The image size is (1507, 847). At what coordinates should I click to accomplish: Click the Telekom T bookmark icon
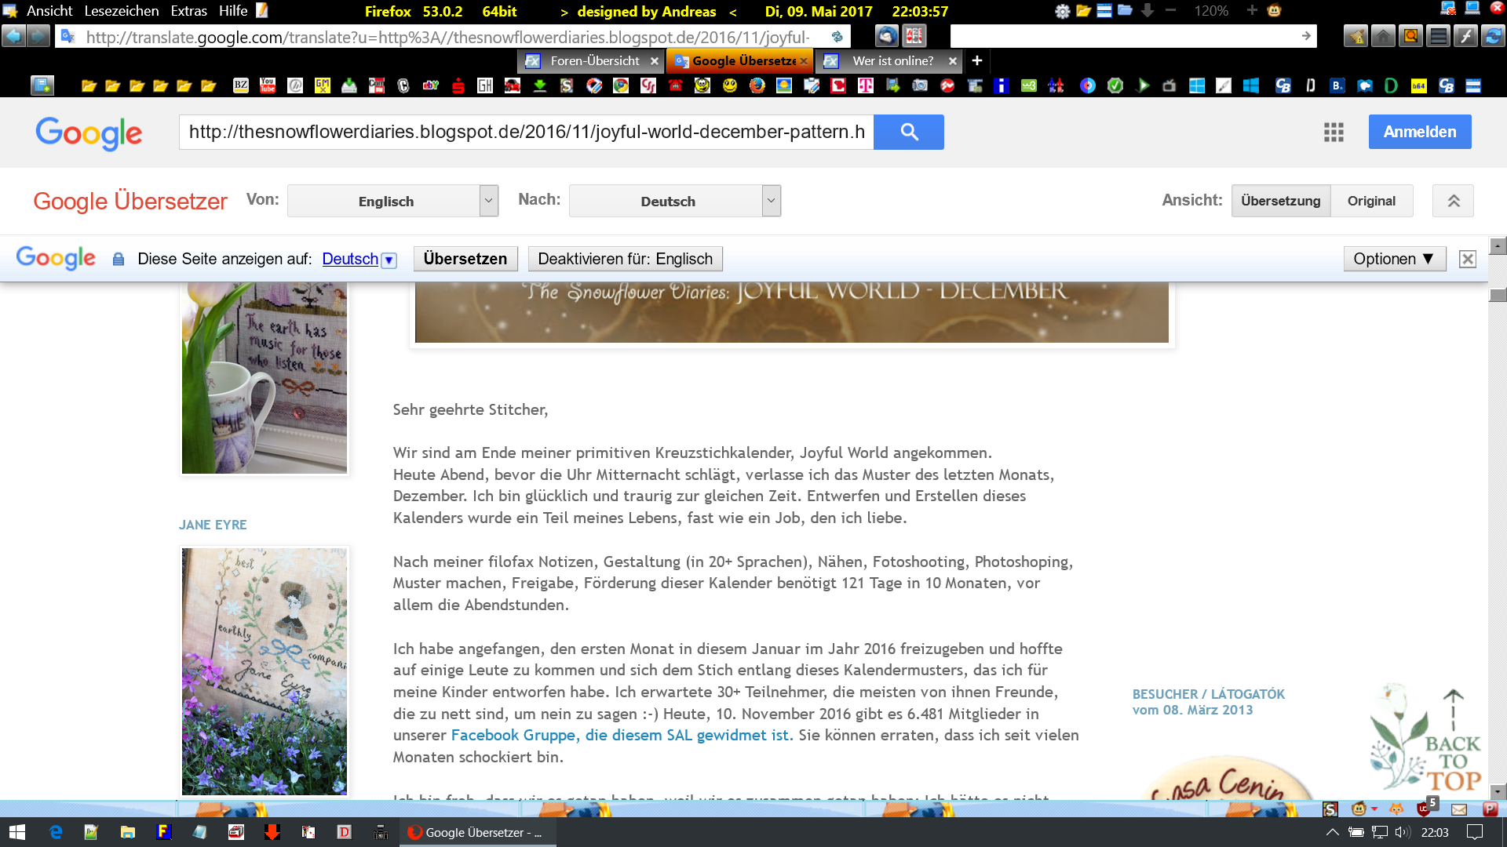tap(865, 85)
